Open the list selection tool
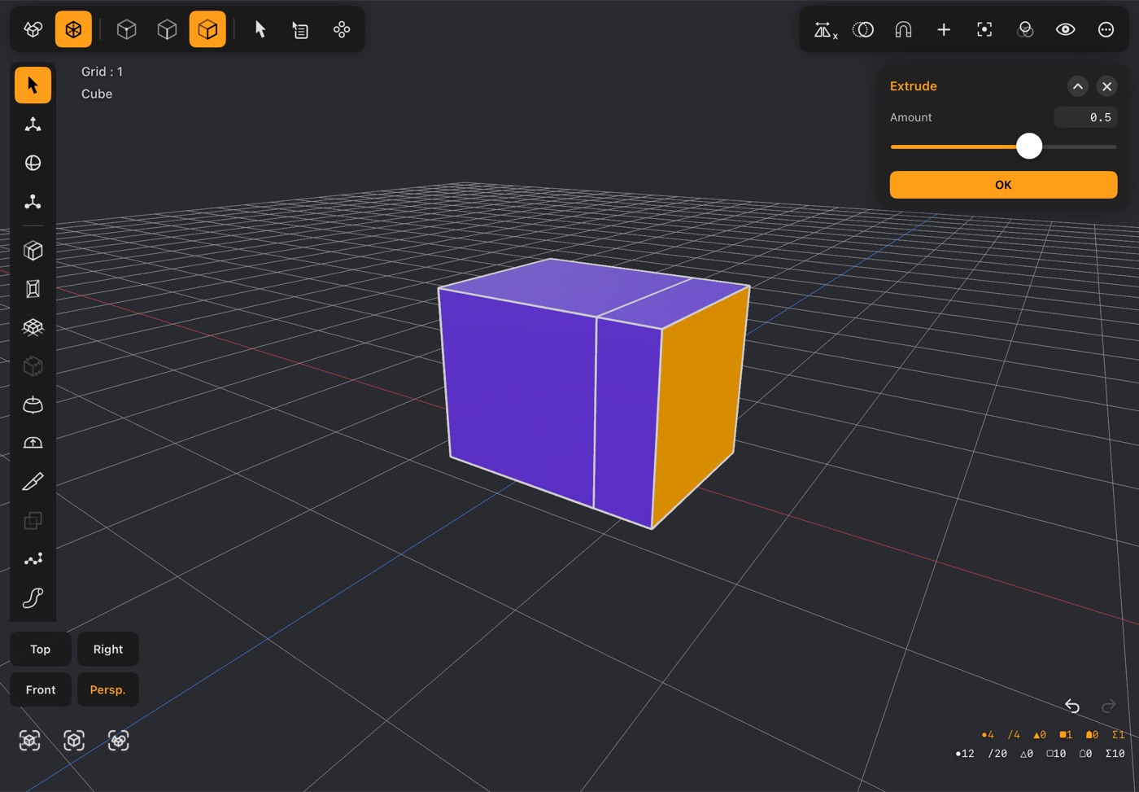This screenshot has height=792, width=1139. (301, 29)
